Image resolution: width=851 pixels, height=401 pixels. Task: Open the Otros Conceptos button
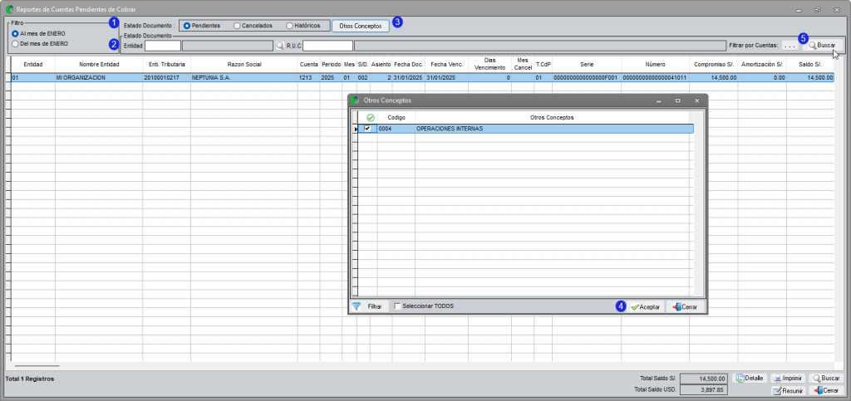(361, 26)
